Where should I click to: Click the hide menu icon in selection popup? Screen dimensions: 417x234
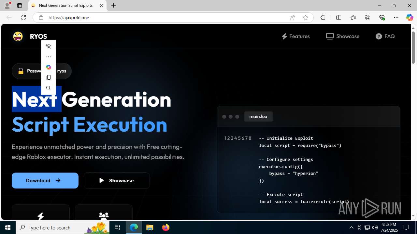(x=49, y=46)
